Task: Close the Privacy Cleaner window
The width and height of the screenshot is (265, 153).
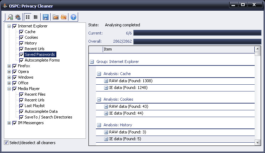Action: pos(254,5)
